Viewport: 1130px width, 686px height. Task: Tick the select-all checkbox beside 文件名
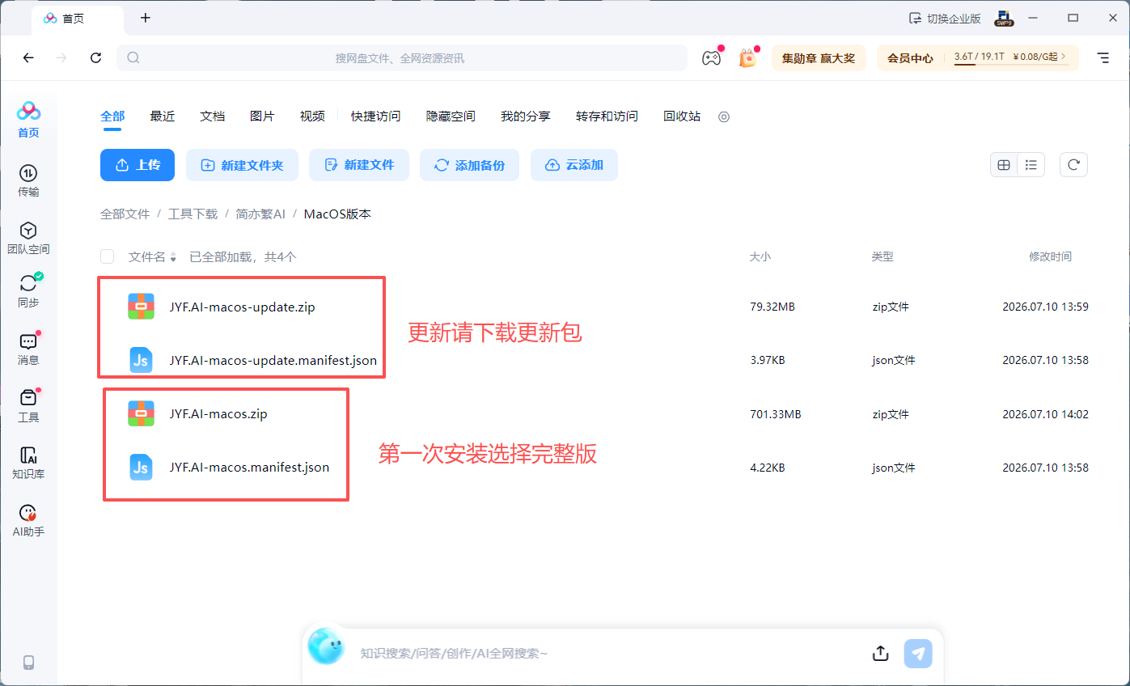point(107,256)
